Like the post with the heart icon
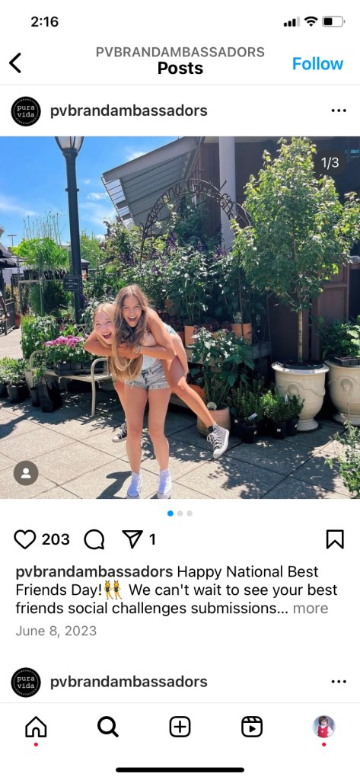Screen dimensions: 360x780 (25, 539)
